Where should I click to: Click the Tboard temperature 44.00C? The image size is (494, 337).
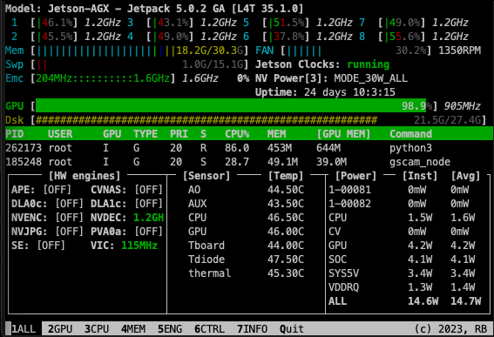(x=286, y=246)
